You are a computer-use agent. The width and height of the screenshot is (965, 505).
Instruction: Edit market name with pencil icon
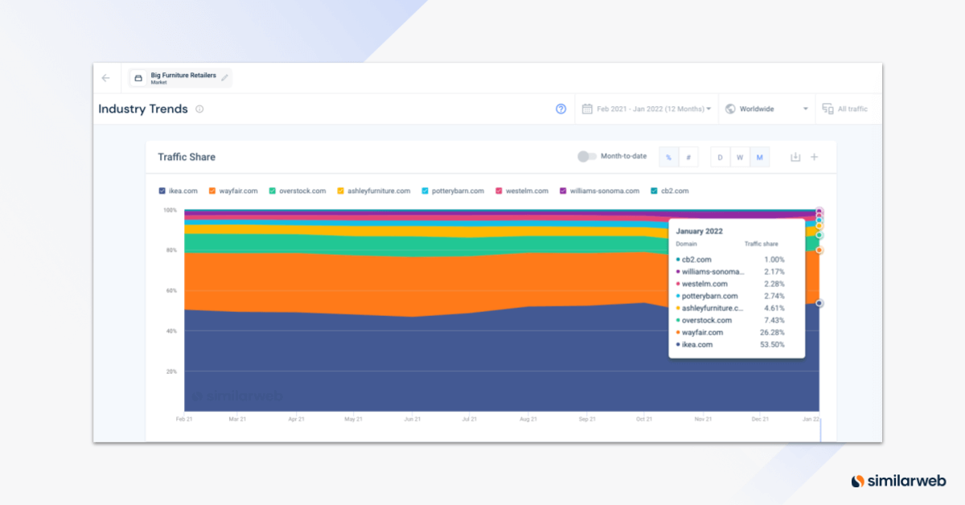[x=225, y=78]
